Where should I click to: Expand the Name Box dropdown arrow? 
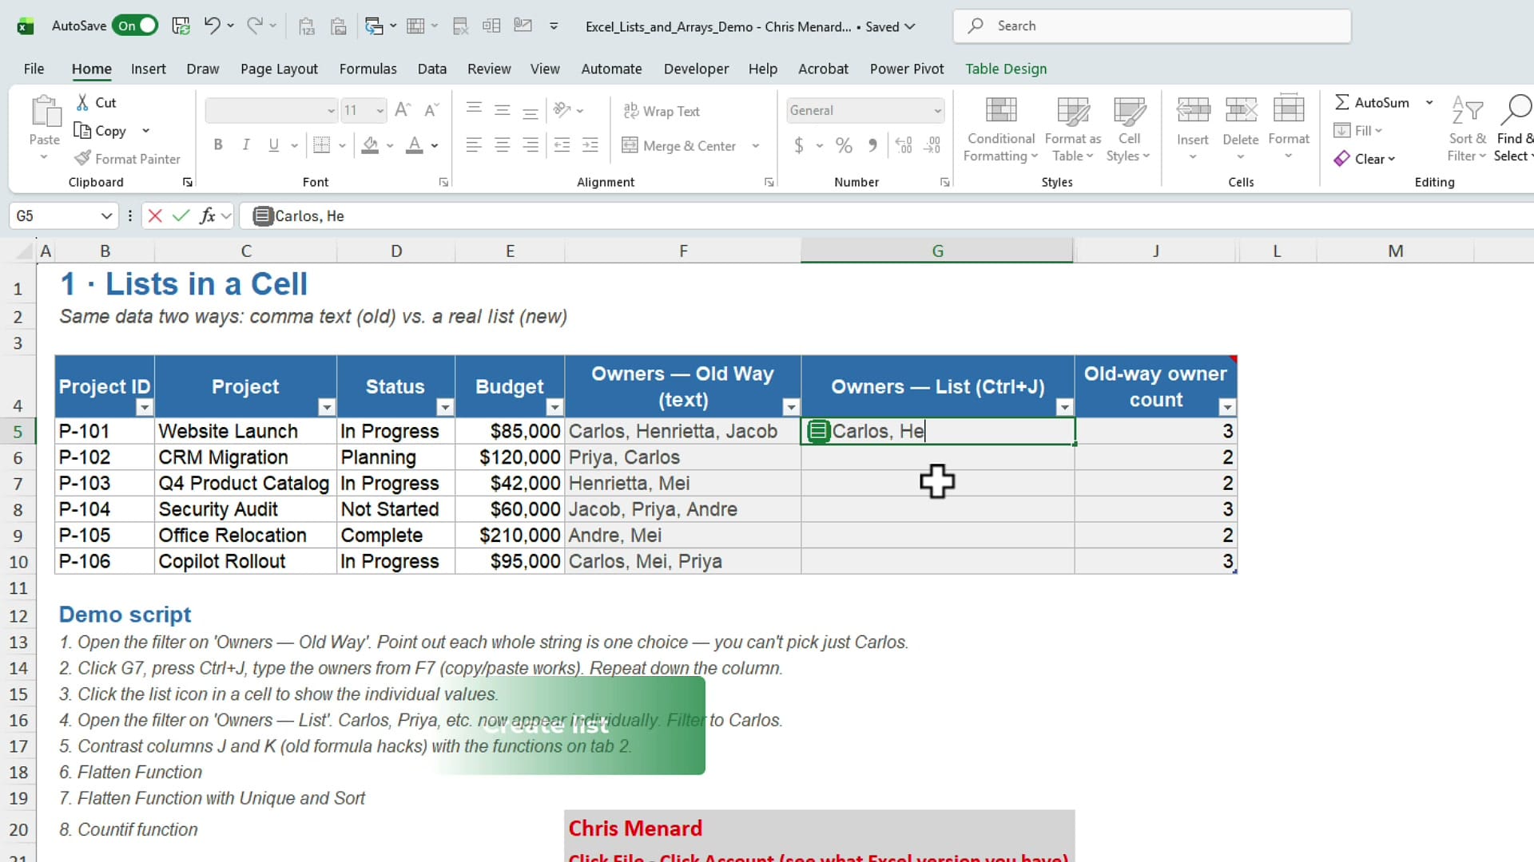[106, 215]
